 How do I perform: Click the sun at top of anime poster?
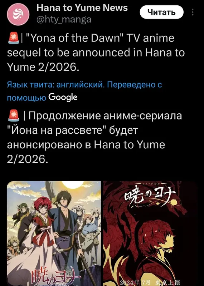point(73,184)
